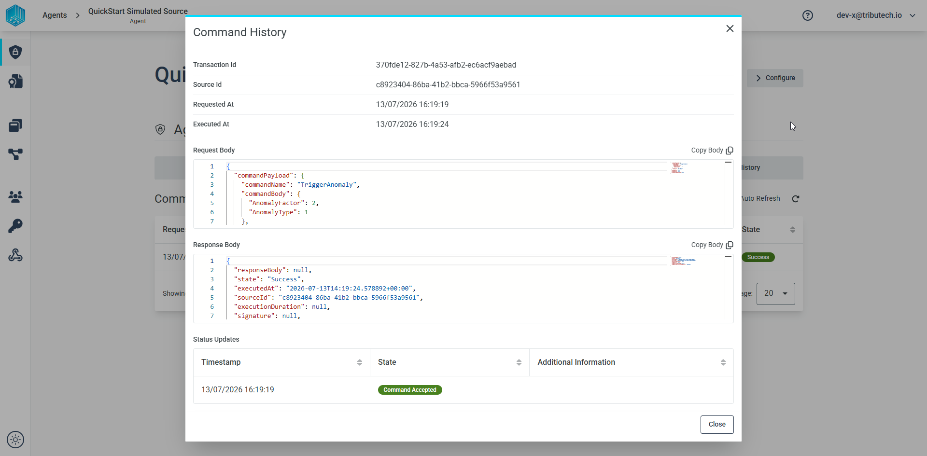Screen dimensions: 927x456
Task: Click the shield icon beside agent heading
Action: 160,129
